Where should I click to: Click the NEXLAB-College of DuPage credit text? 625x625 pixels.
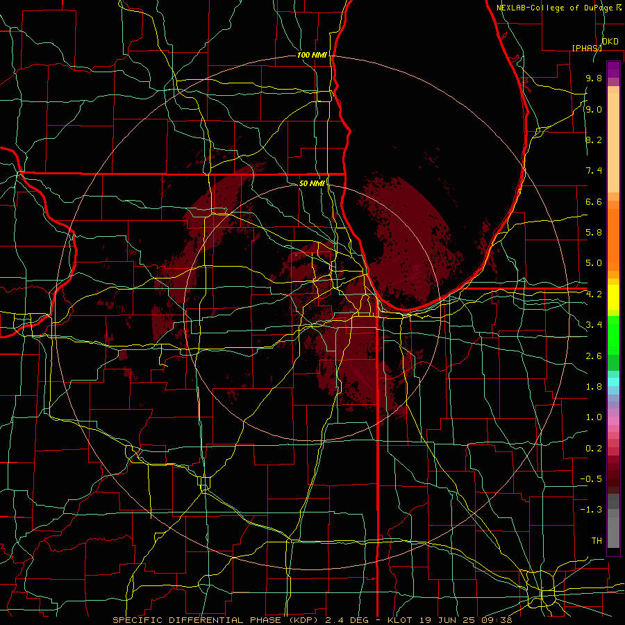coord(556,8)
